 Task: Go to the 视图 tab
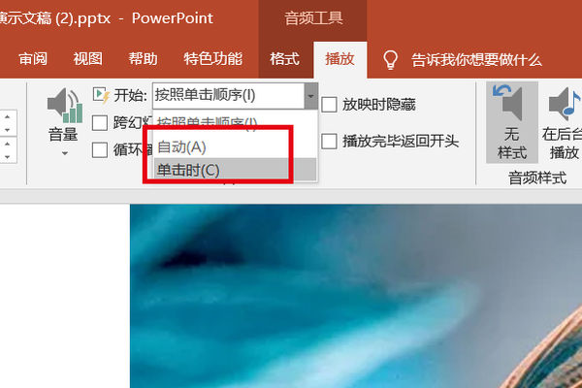87,59
